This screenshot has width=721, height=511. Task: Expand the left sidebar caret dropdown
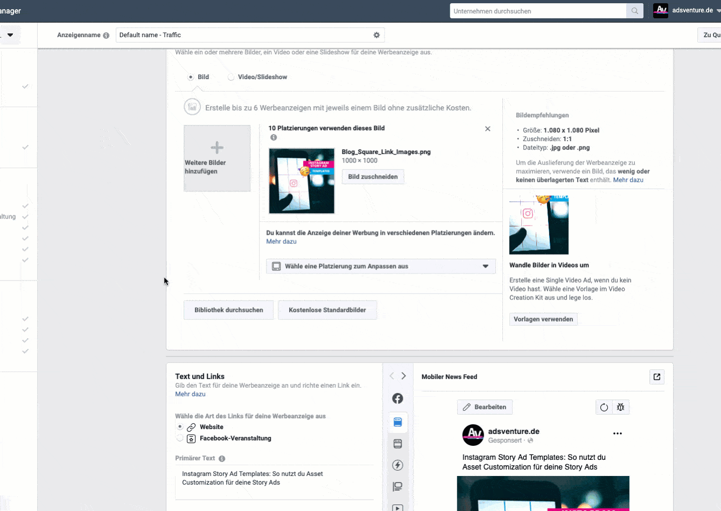point(10,36)
